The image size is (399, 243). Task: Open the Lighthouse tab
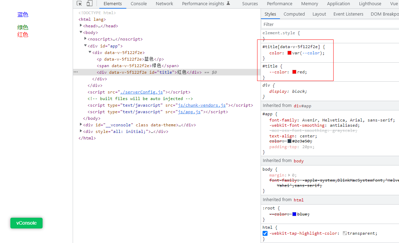click(370, 3)
